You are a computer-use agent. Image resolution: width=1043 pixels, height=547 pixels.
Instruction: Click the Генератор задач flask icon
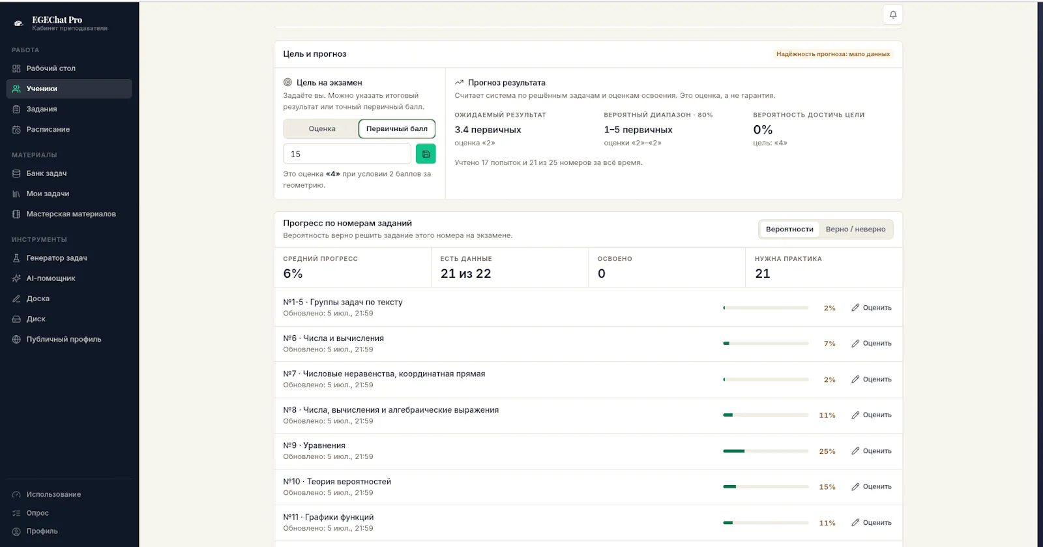click(x=16, y=258)
